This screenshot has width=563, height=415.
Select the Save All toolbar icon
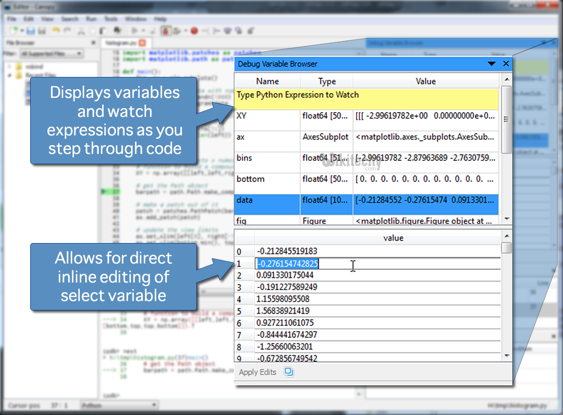42,30
